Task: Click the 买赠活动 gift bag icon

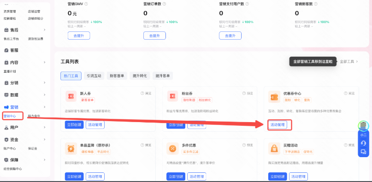Action: (x=274, y=149)
